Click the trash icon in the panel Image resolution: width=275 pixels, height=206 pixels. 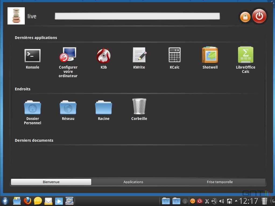pos(264,201)
